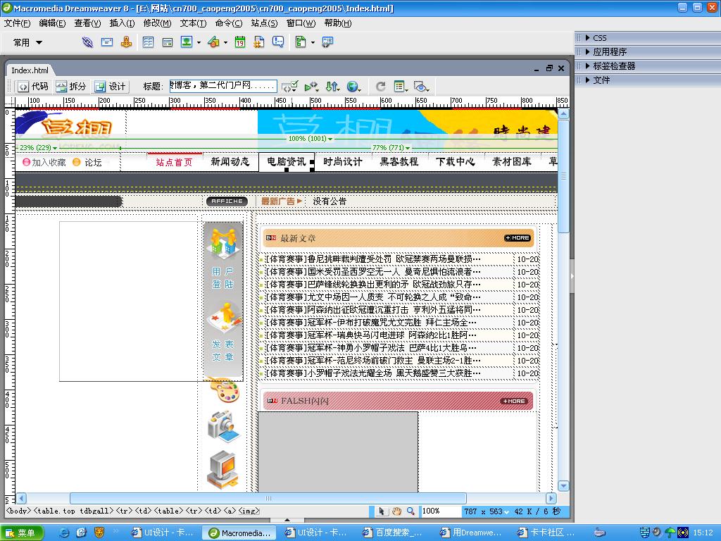
Task: Open the 修改(M) menu
Action: click(x=157, y=23)
